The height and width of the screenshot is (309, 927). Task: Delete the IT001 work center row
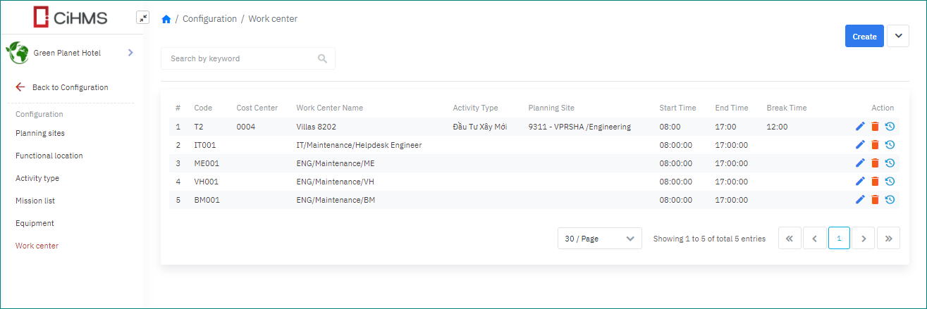[875, 145]
